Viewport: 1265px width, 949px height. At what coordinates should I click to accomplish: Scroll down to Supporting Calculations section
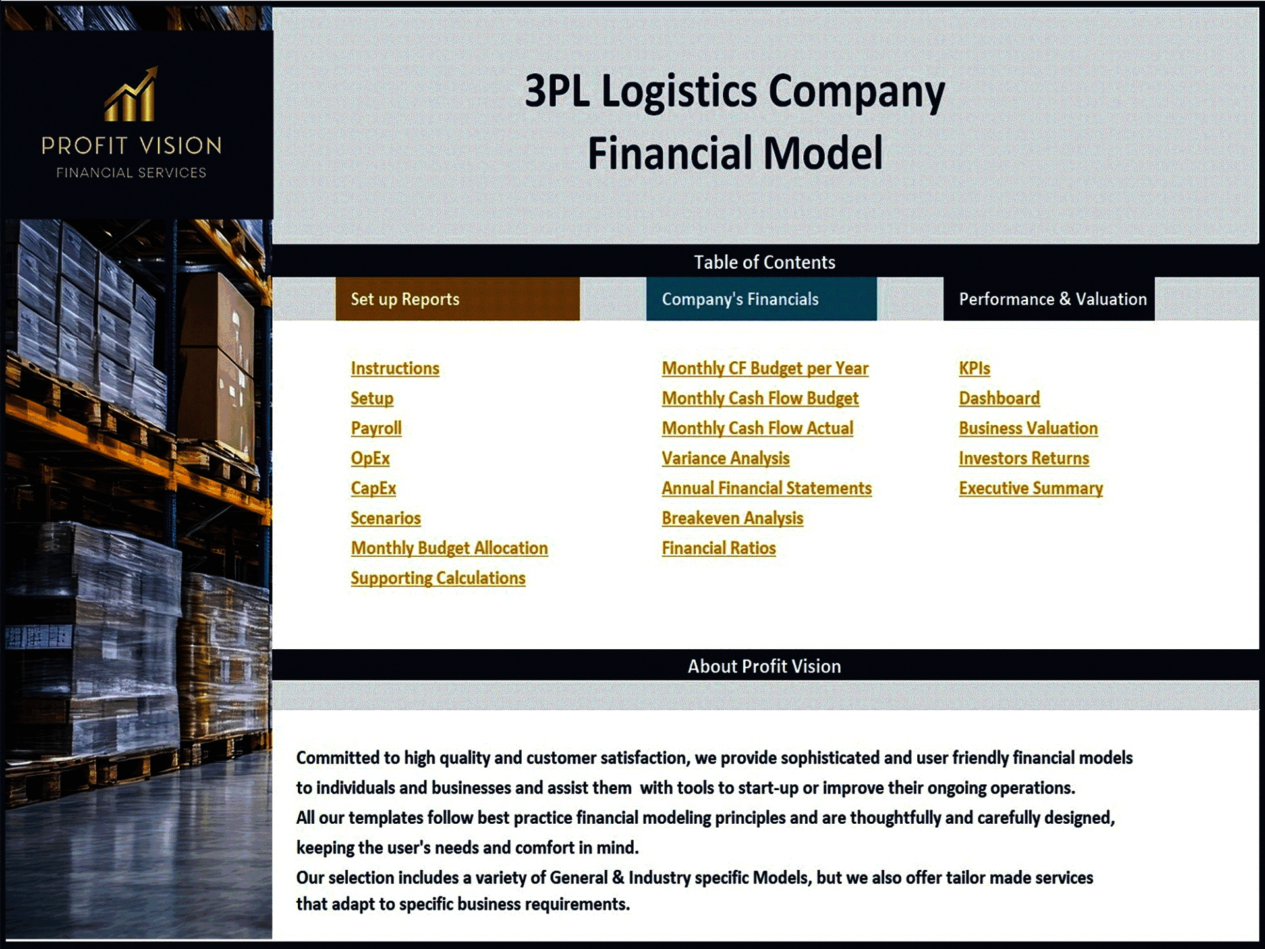[x=440, y=577]
